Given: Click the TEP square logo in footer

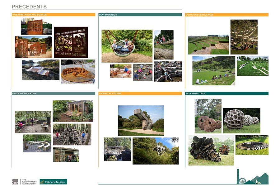Looking at the screenshot, I should (x=15, y=181).
